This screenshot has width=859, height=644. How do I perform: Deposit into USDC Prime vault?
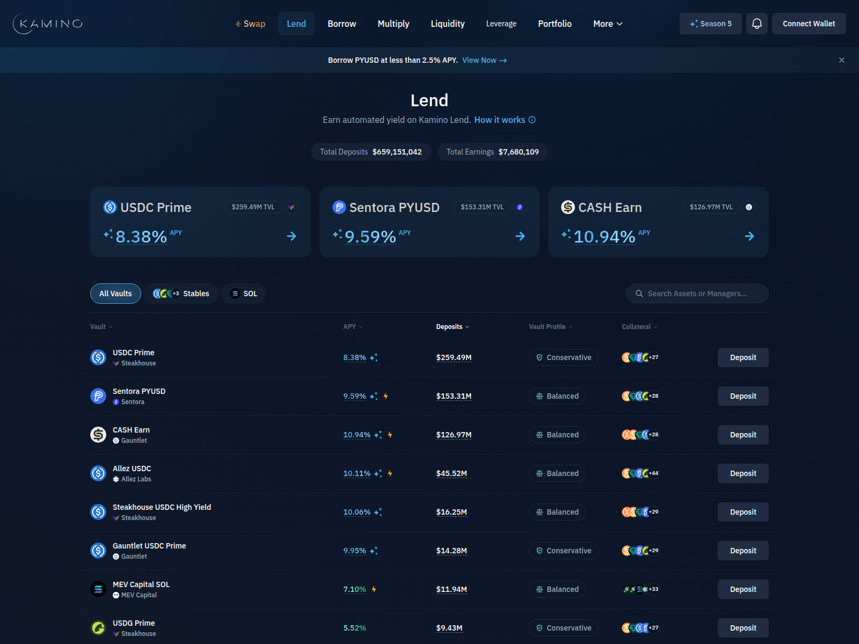pyautogui.click(x=743, y=357)
